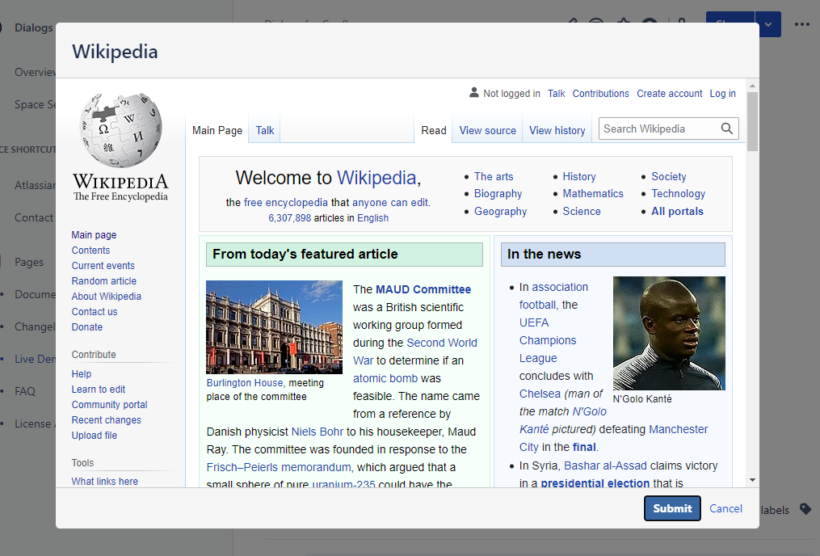This screenshot has width=820, height=556.
Task: Click the scrollbar down arrow in the dialog
Action: [752, 480]
